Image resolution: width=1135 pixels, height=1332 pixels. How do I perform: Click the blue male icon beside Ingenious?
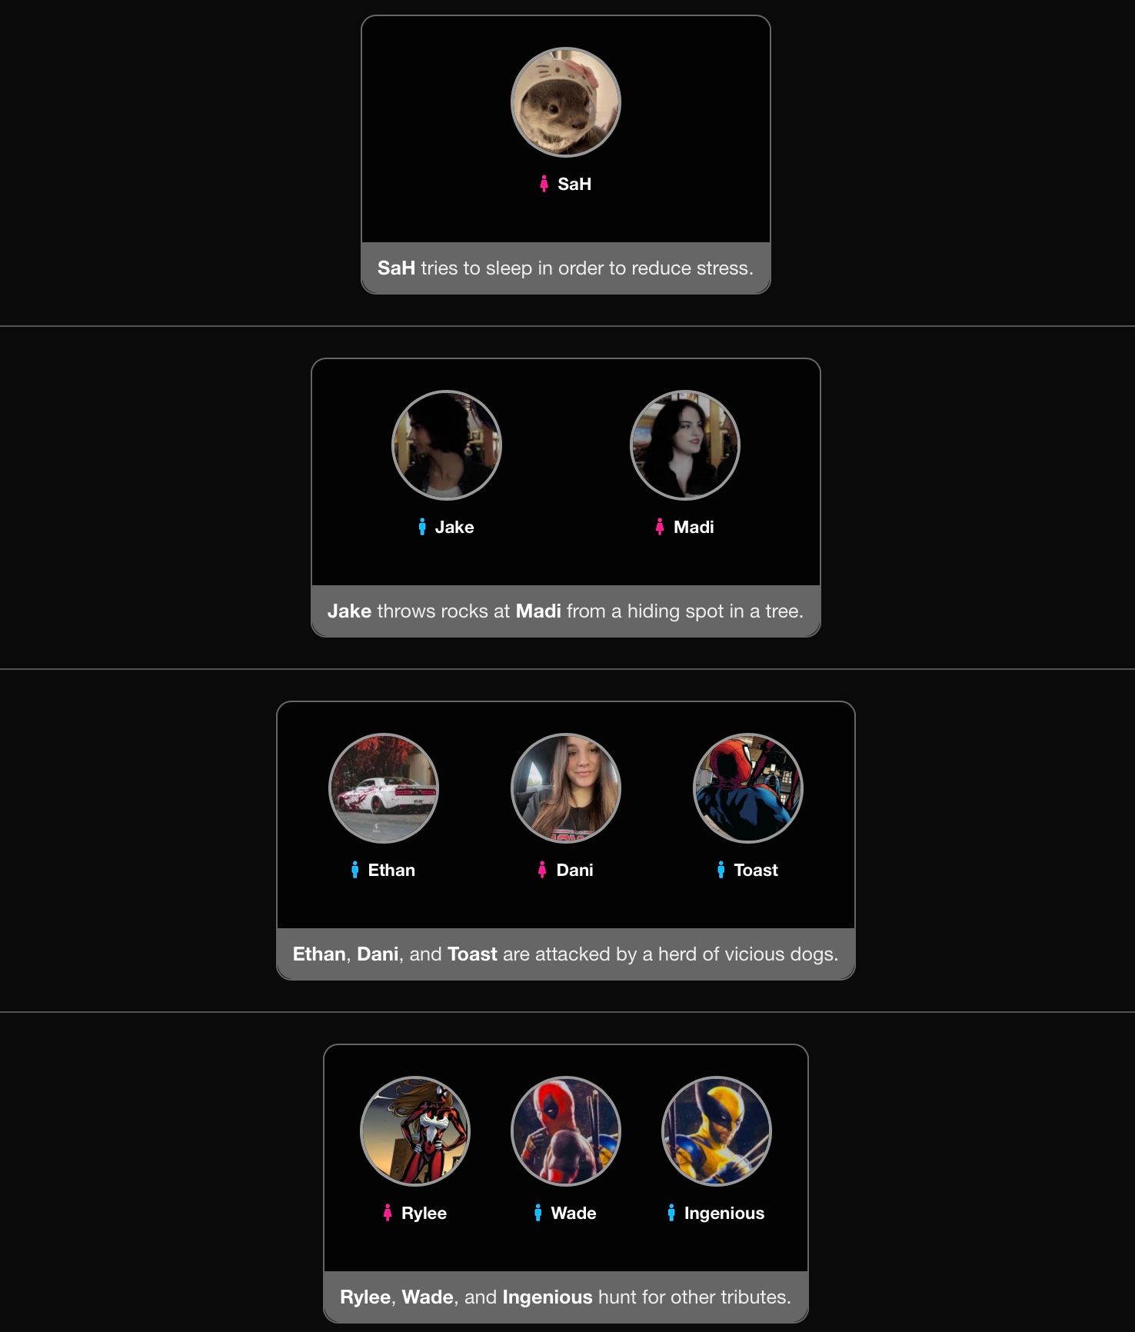(x=671, y=1213)
